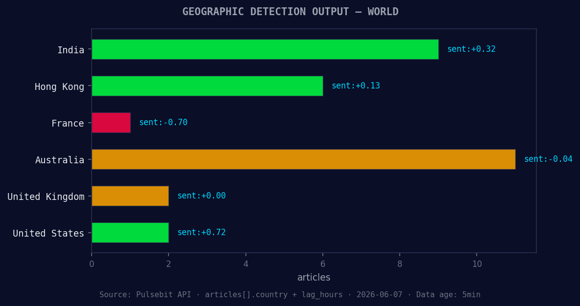
Task: Click the India green bar
Action: click(265, 49)
